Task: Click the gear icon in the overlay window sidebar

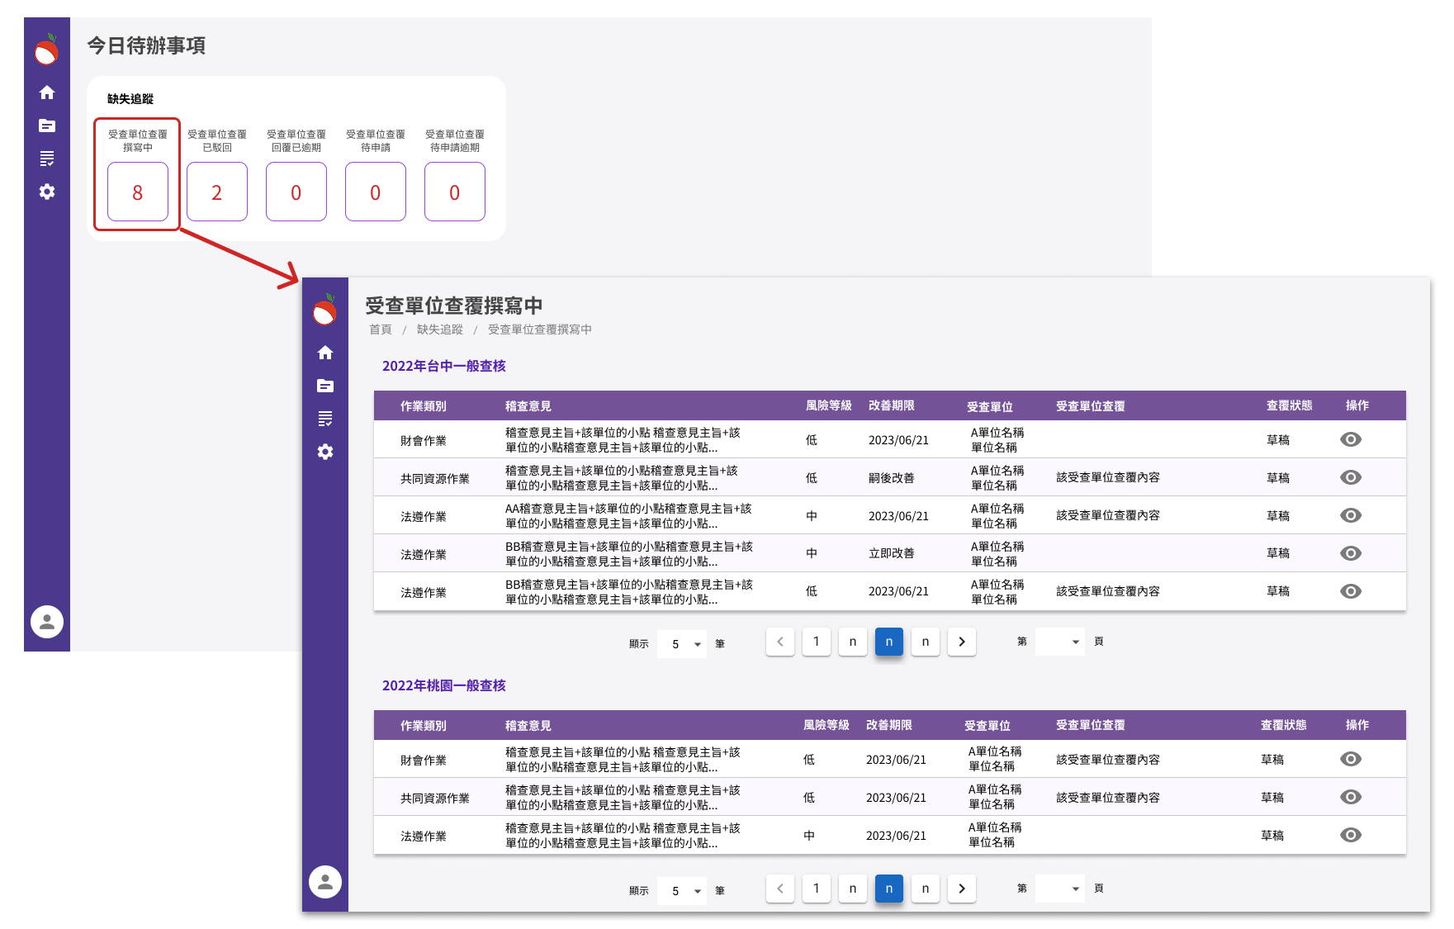Action: point(324,452)
